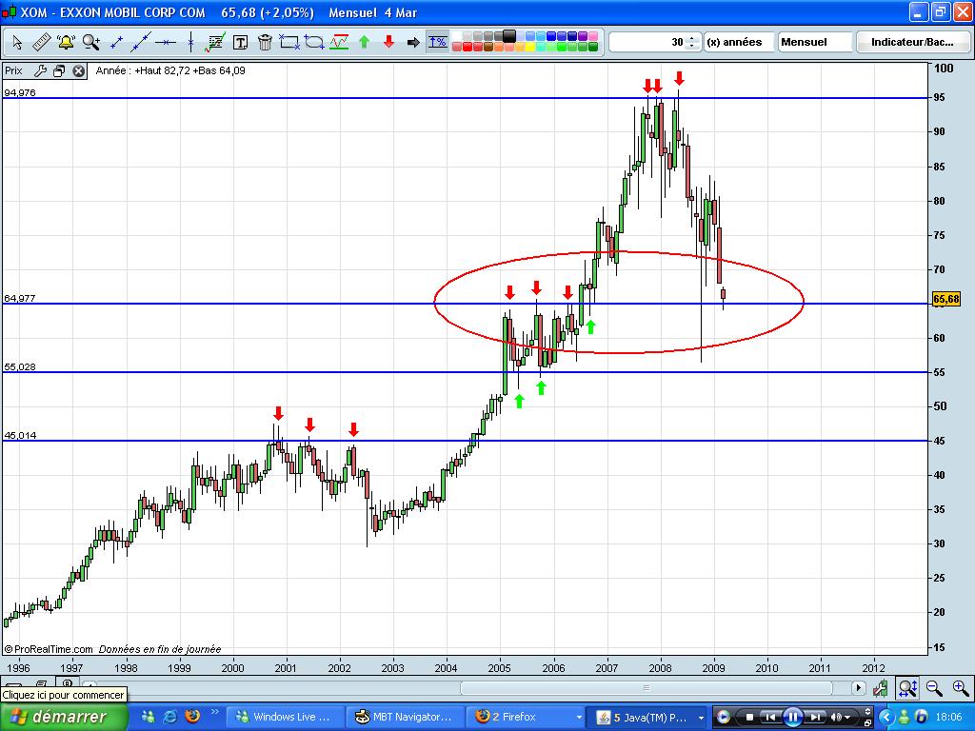Open the Mensuel timeframe dropdown
This screenshot has width=975, height=731.
point(814,42)
